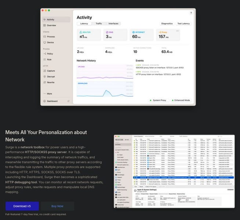240x220 pixels.
Task: Open the Overview sidebar item
Action: pos(56,25)
